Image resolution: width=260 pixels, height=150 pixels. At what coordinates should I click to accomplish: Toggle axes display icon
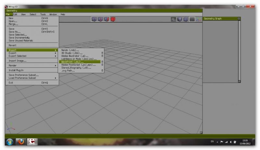198,19
